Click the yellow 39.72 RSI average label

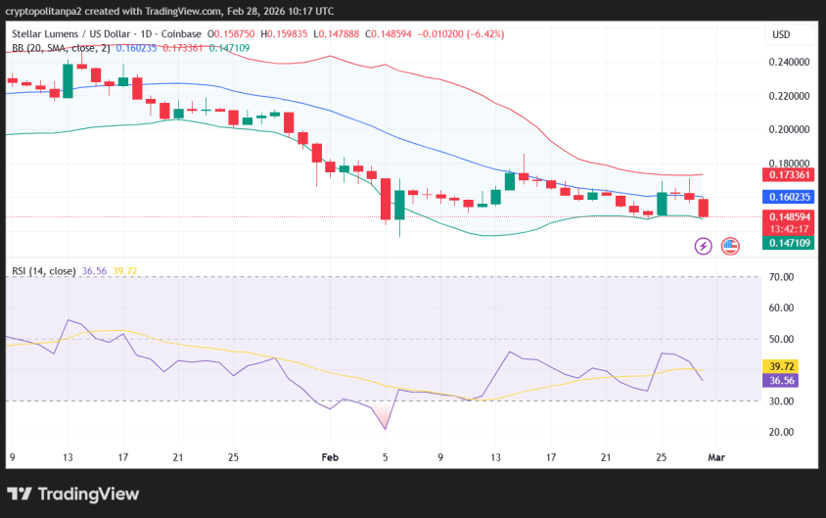[x=781, y=365]
